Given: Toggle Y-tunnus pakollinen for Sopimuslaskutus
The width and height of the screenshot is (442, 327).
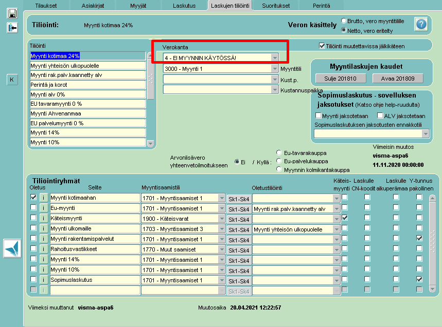Looking at the screenshot, I should (x=419, y=279).
